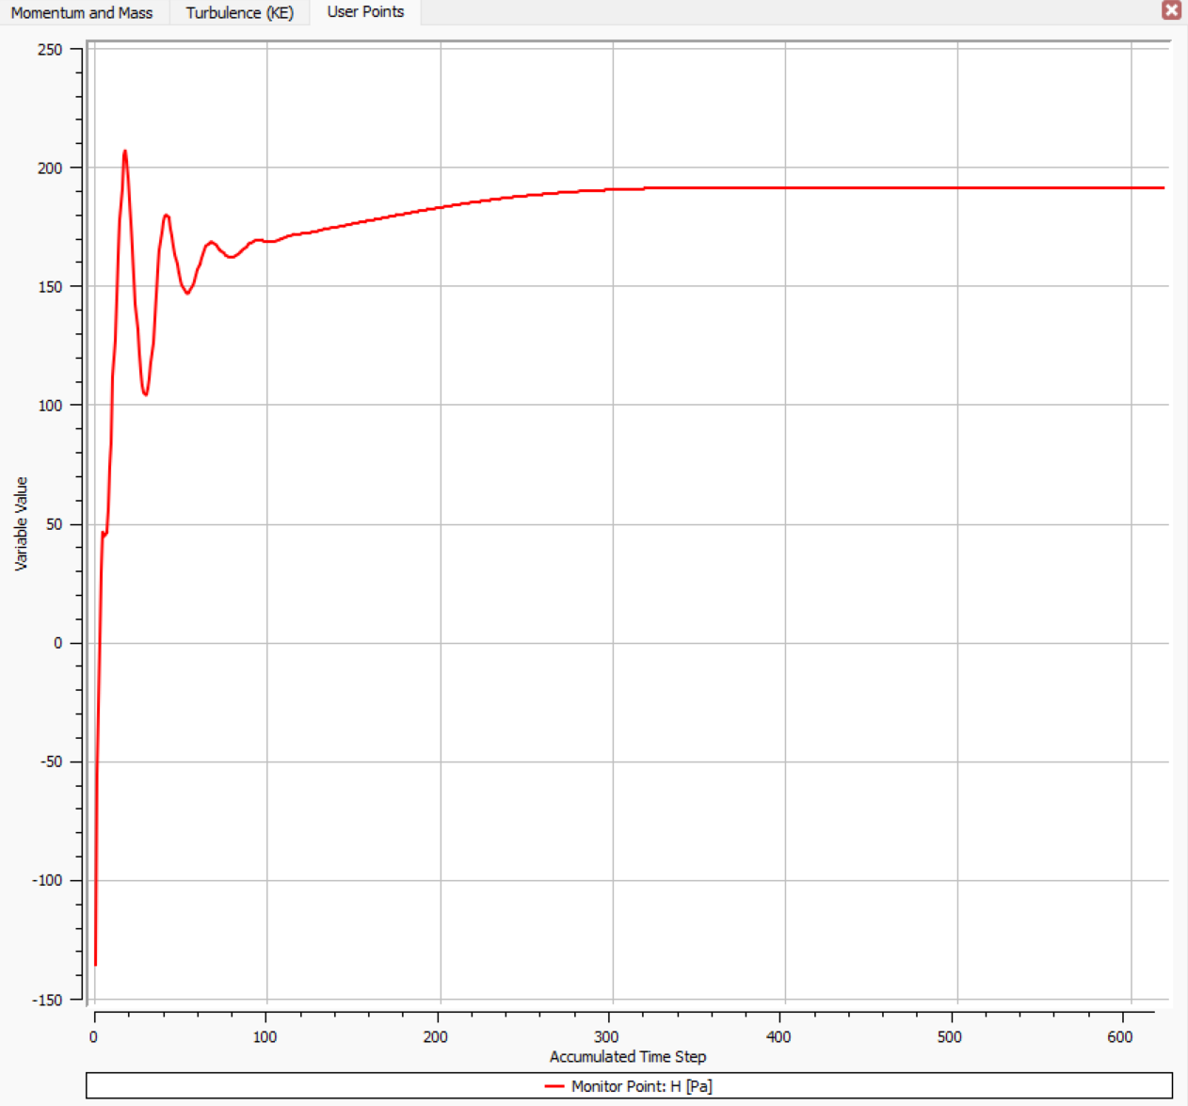The width and height of the screenshot is (1188, 1106).
Task: Click the x-axis tick label 600
Action: click(1120, 1036)
